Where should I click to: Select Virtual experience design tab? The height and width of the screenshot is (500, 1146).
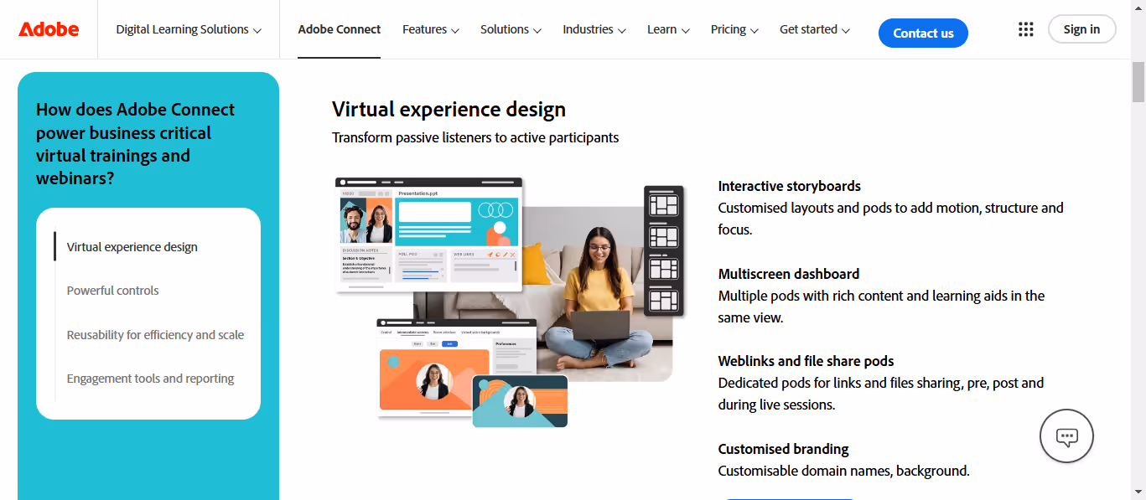click(x=132, y=247)
